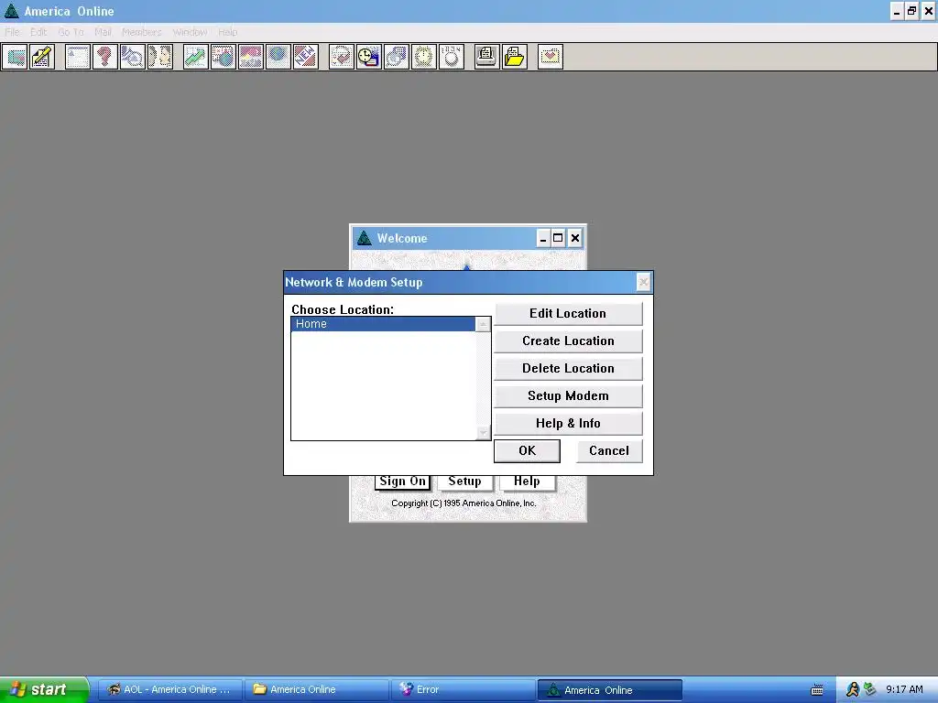Click the sunset landscape toolbar icon
The height and width of the screenshot is (703, 938).
251,57
